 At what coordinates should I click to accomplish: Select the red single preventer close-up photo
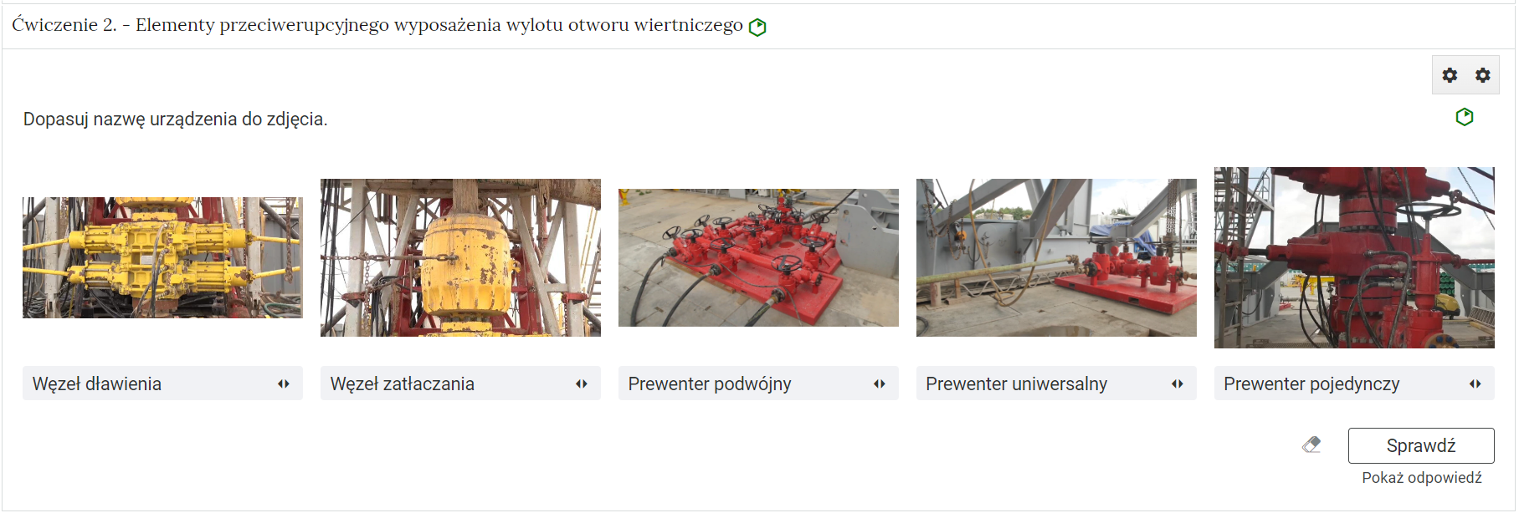pyautogui.click(x=1354, y=257)
